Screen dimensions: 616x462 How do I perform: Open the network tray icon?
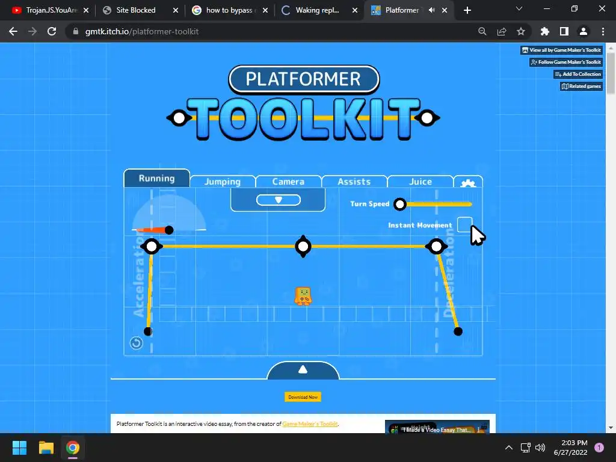[x=525, y=448]
